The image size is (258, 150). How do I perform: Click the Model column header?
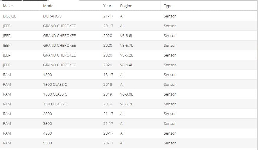[x=49, y=6]
